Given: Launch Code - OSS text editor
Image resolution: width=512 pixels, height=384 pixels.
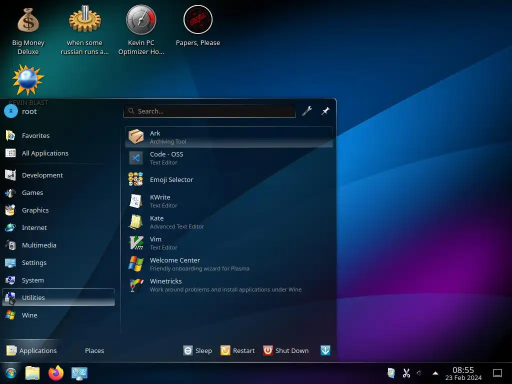Looking at the screenshot, I should coord(229,158).
